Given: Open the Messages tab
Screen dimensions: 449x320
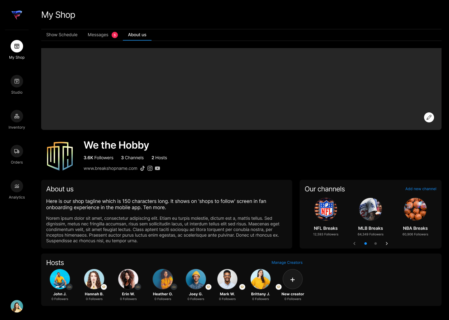Looking at the screenshot, I should (98, 35).
